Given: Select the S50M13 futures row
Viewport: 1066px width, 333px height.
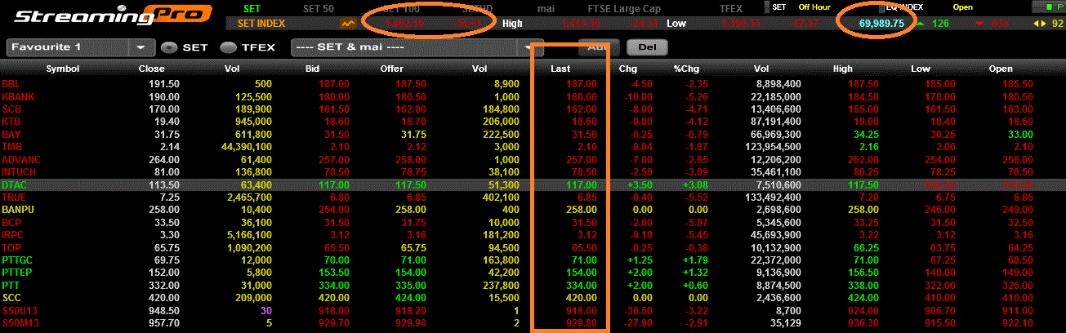Looking at the screenshot, I should 533,324.
